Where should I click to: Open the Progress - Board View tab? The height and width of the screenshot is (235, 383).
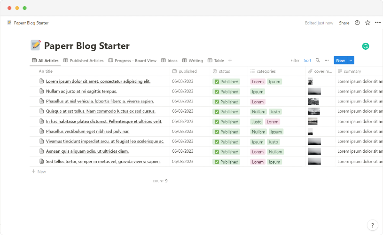[x=132, y=61]
